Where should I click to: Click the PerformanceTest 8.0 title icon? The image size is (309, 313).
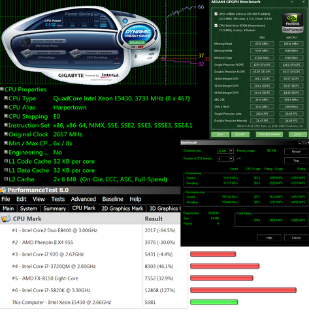[x=3, y=190]
